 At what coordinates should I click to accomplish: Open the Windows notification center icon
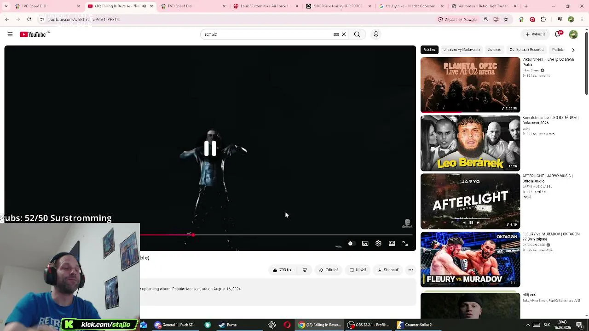point(579,325)
